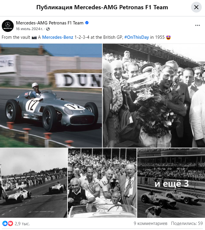Open the Mercedes-AMG Petronas F1 Team page name

(x=50, y=23)
